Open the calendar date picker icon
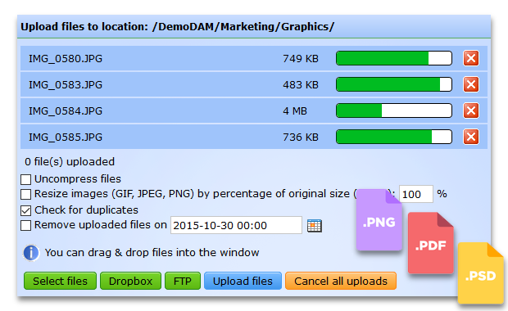 tap(315, 226)
